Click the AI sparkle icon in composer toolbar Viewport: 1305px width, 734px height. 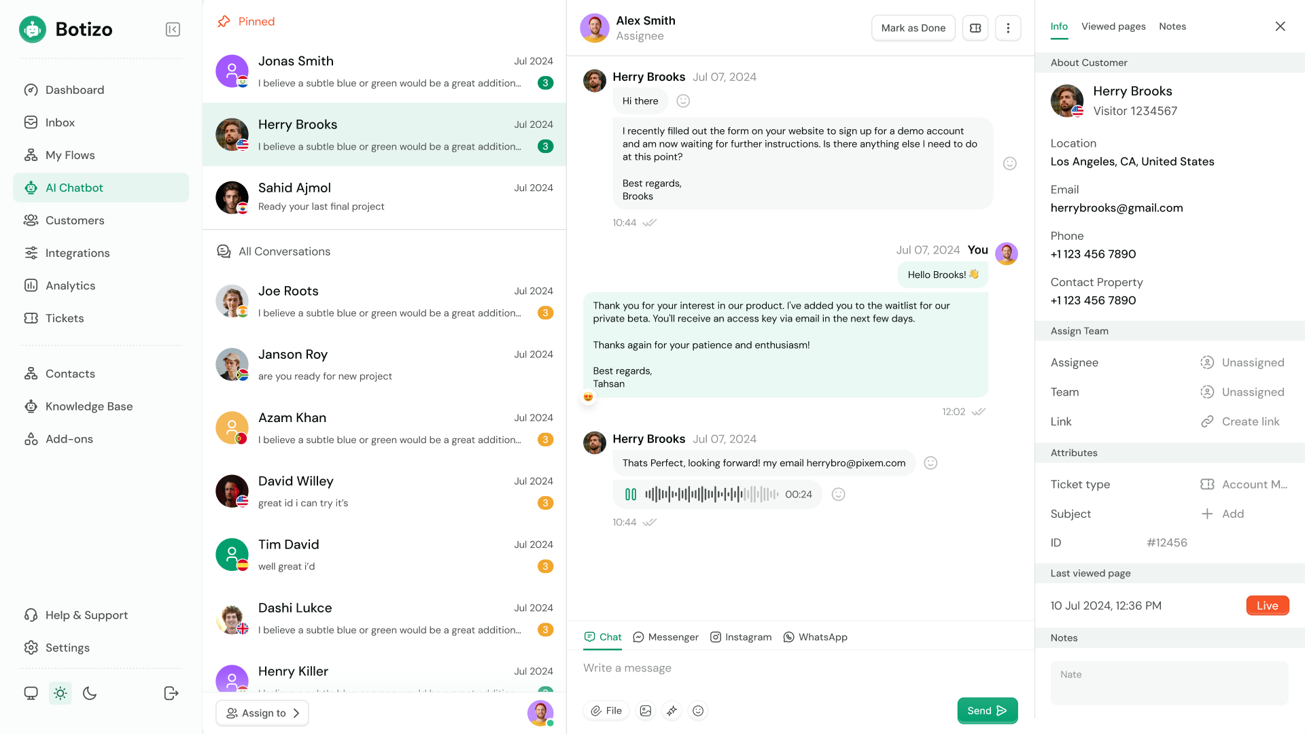(x=672, y=710)
